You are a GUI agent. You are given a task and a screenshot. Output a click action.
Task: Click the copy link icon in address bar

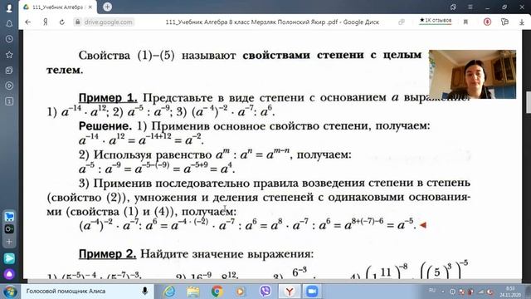(402, 22)
